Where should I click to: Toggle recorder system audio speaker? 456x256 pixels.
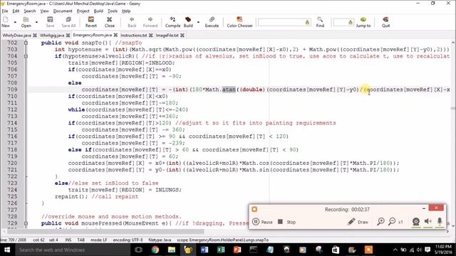point(427,222)
